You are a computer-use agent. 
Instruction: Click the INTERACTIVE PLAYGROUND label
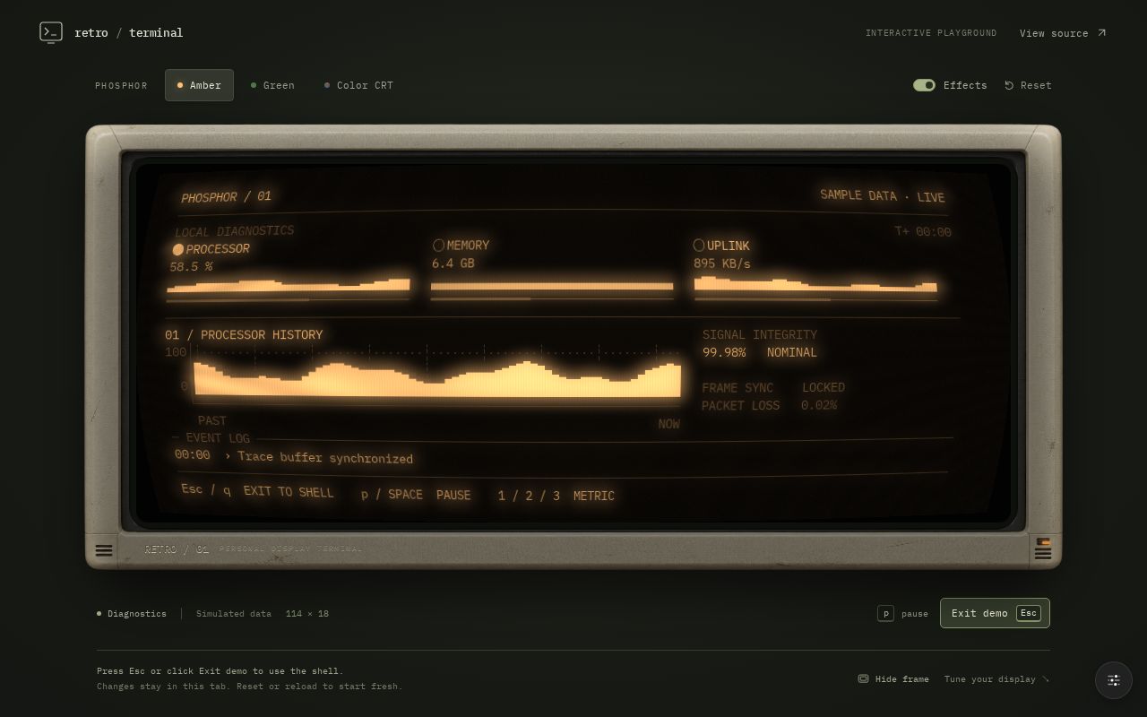[x=931, y=33]
